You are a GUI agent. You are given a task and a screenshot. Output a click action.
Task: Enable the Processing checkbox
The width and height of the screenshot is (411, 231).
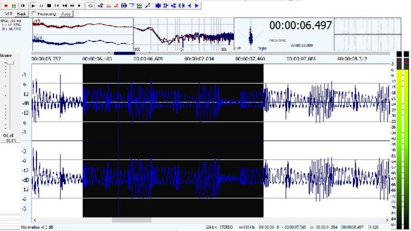coord(34,13)
